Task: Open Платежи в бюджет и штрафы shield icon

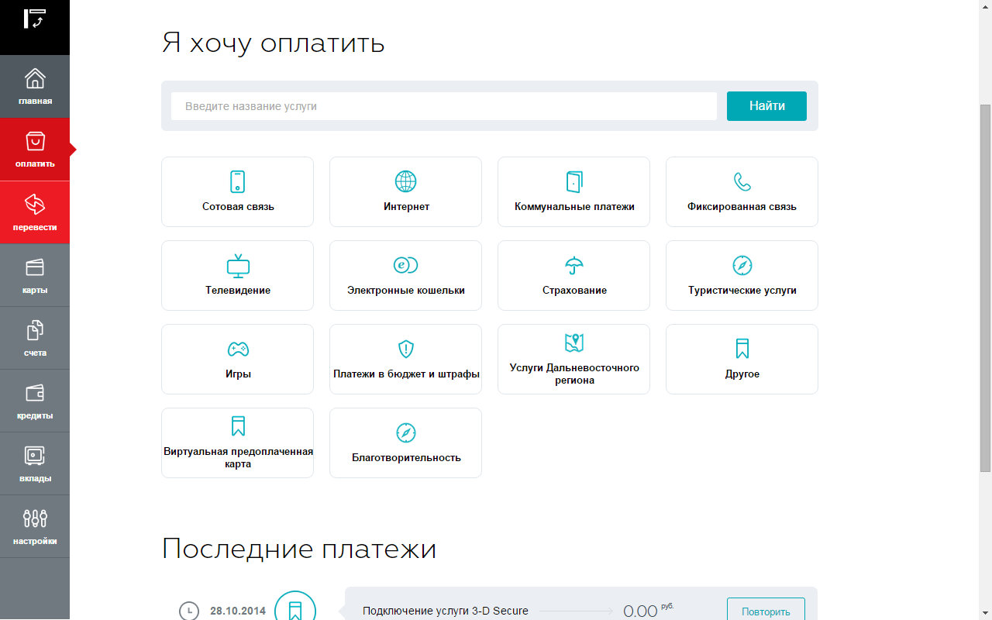Action: pyautogui.click(x=406, y=349)
